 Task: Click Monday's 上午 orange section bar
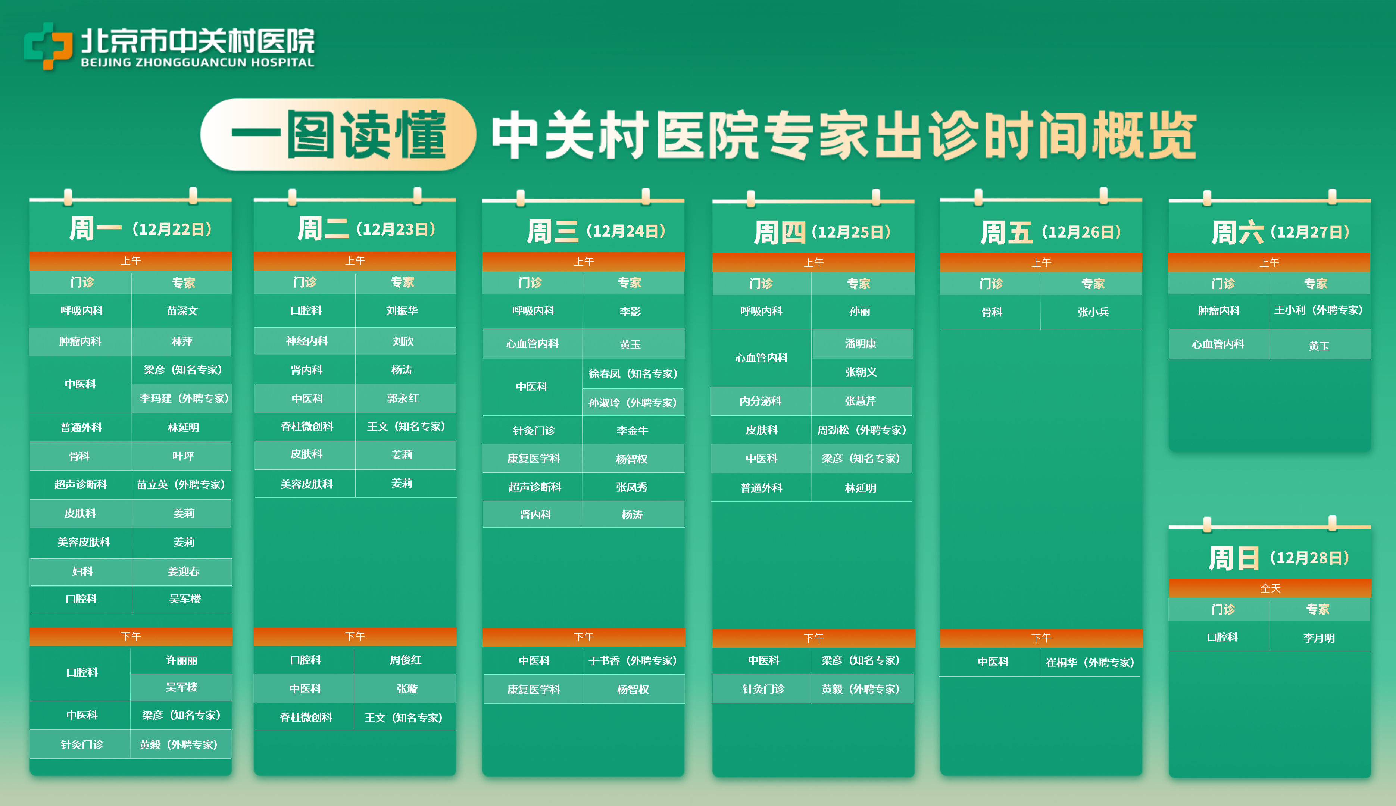pyautogui.click(x=131, y=260)
